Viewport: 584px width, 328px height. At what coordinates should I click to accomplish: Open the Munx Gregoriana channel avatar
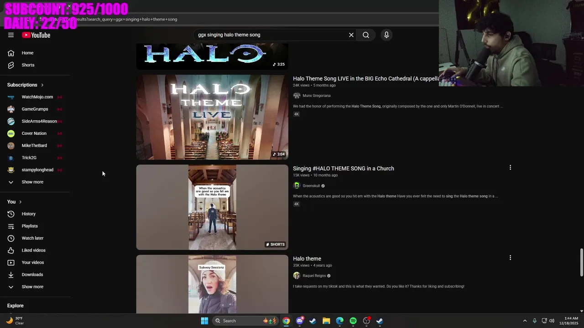coord(297,96)
